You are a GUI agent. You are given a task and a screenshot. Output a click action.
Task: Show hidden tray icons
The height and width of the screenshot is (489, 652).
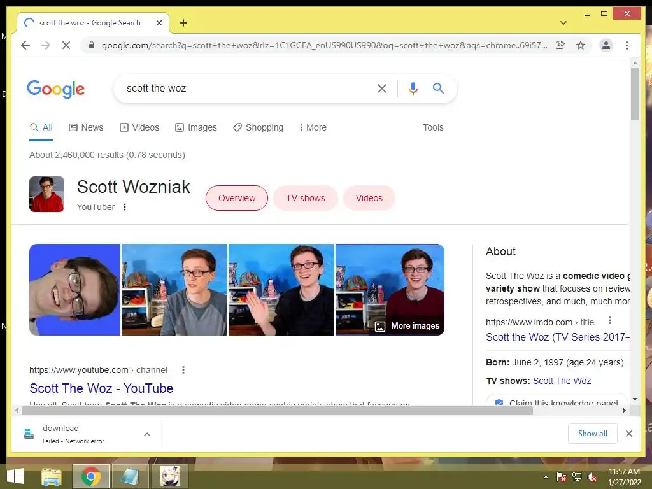(x=546, y=477)
